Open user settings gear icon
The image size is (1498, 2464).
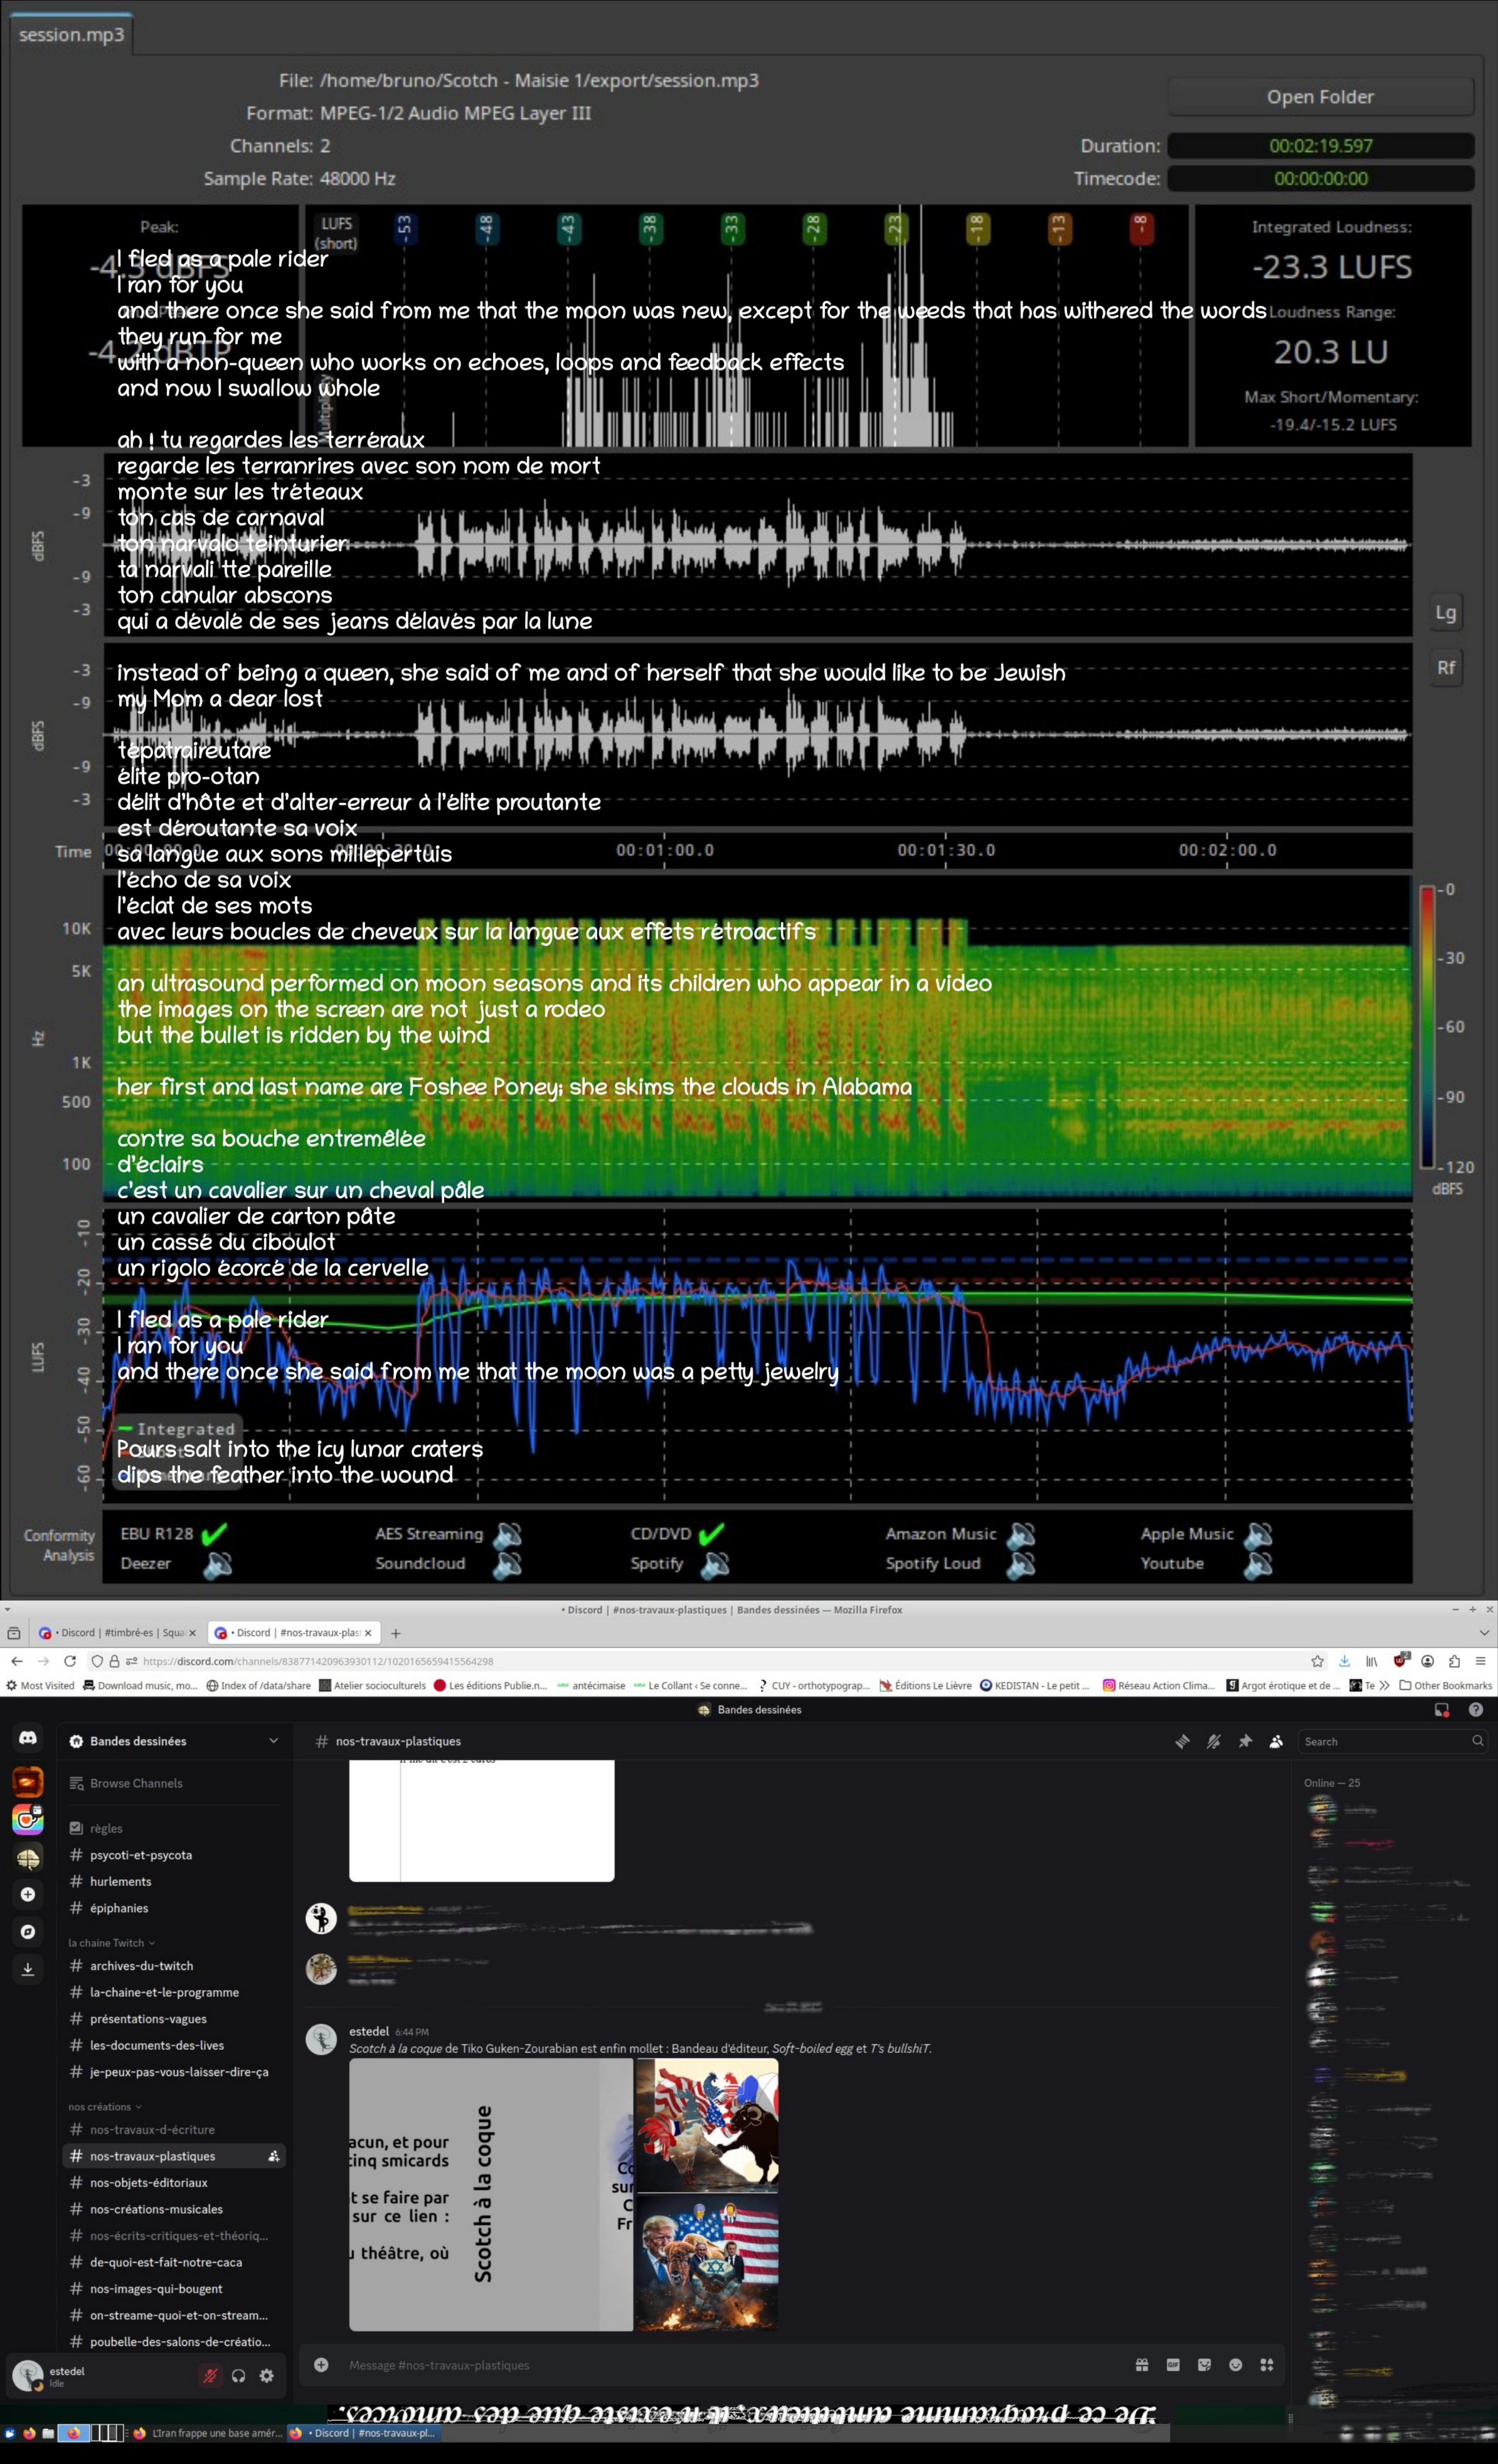coord(267,2376)
